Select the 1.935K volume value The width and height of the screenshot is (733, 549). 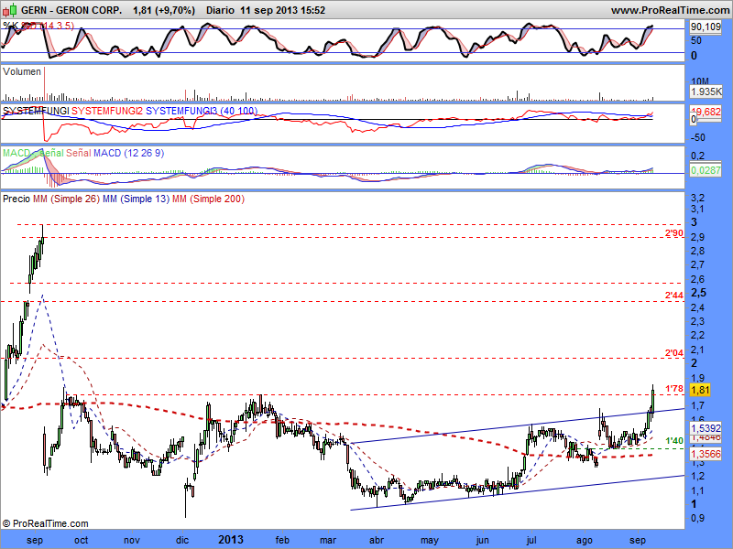706,91
